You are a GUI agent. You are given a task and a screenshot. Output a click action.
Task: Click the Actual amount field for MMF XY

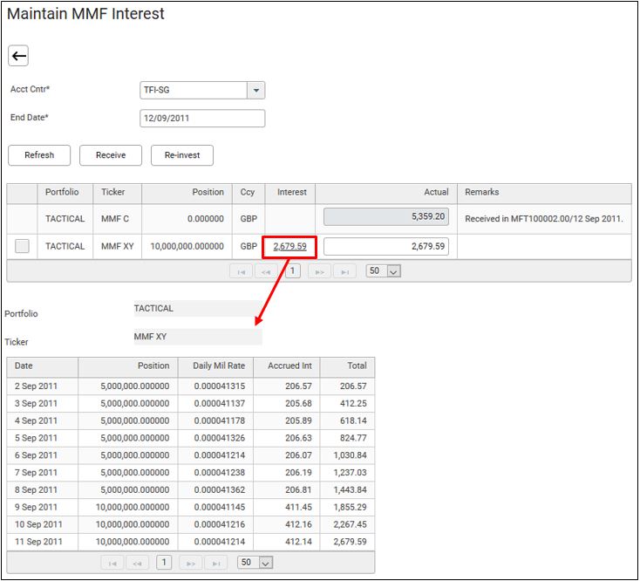pyautogui.click(x=385, y=246)
